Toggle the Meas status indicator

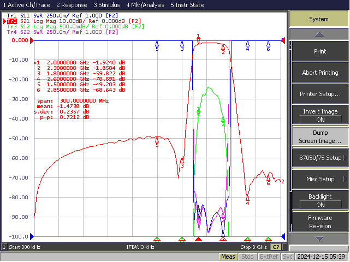click(228, 257)
